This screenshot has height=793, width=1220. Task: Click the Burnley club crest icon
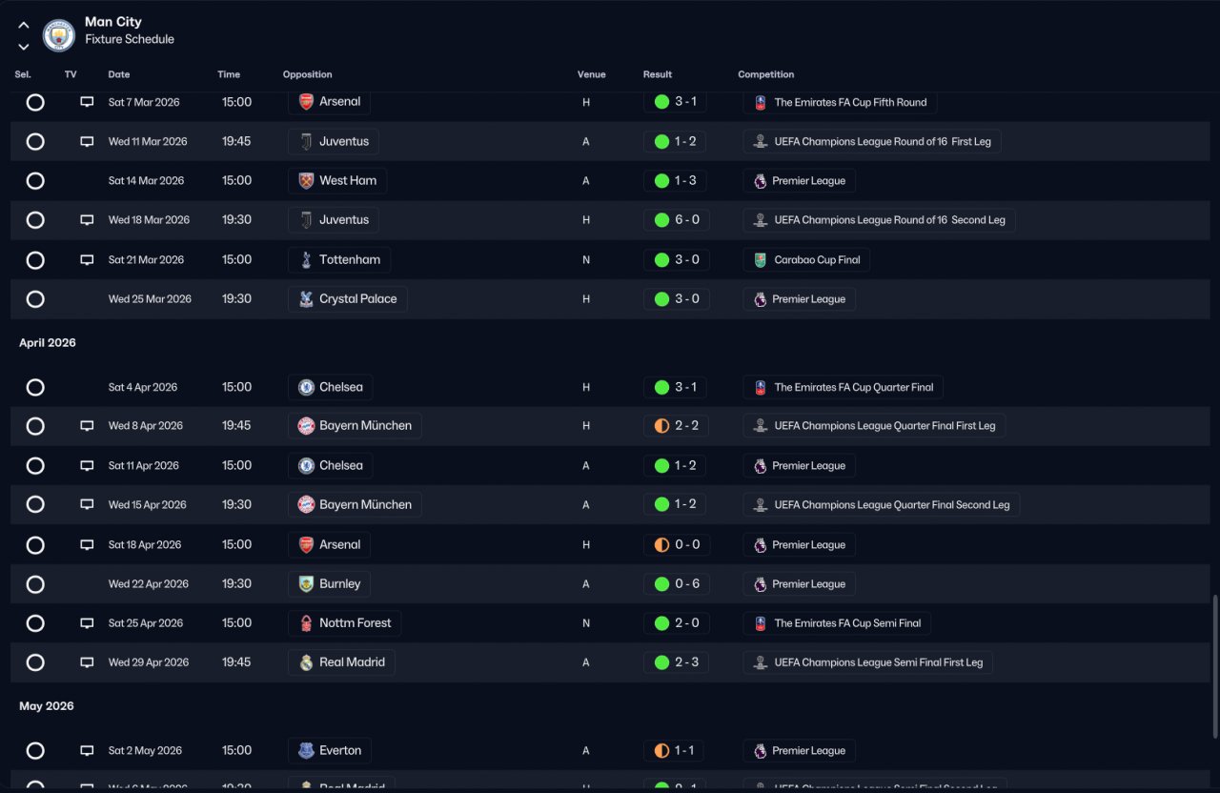(x=306, y=584)
